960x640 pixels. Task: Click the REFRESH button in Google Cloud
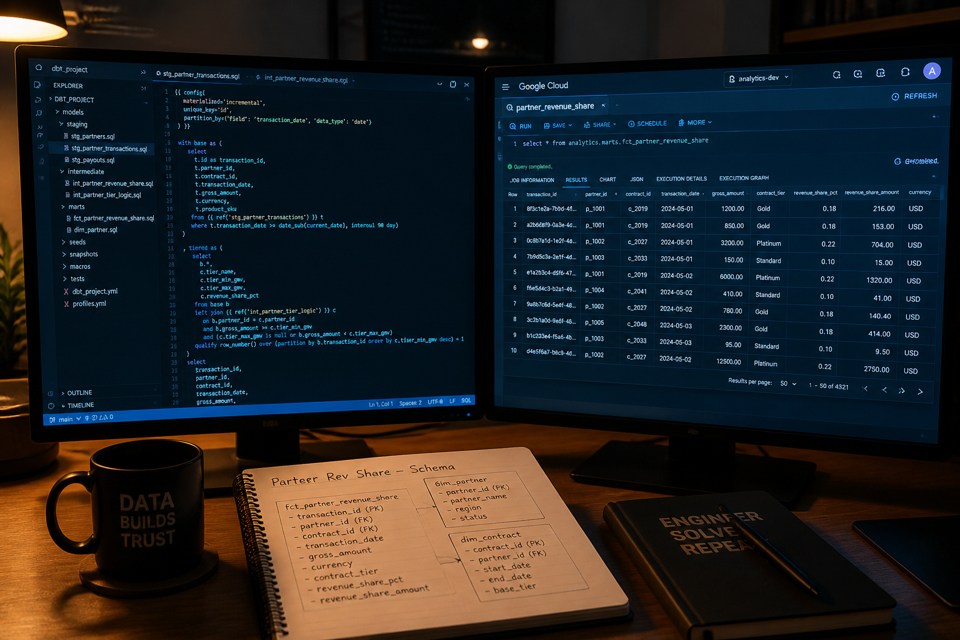pyautogui.click(x=914, y=96)
